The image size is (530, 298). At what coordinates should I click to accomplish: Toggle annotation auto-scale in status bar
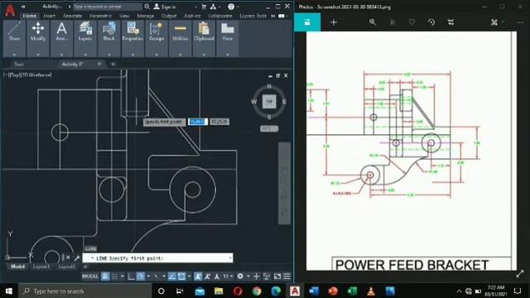click(x=207, y=276)
